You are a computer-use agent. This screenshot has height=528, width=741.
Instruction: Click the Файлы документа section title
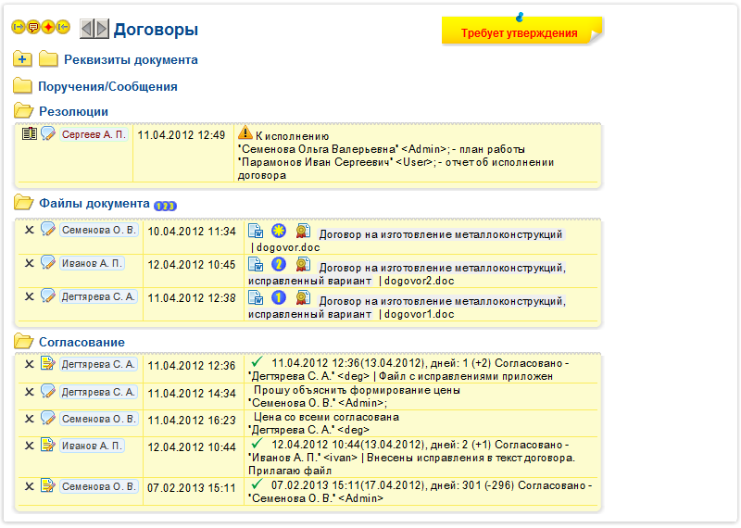pos(94,203)
